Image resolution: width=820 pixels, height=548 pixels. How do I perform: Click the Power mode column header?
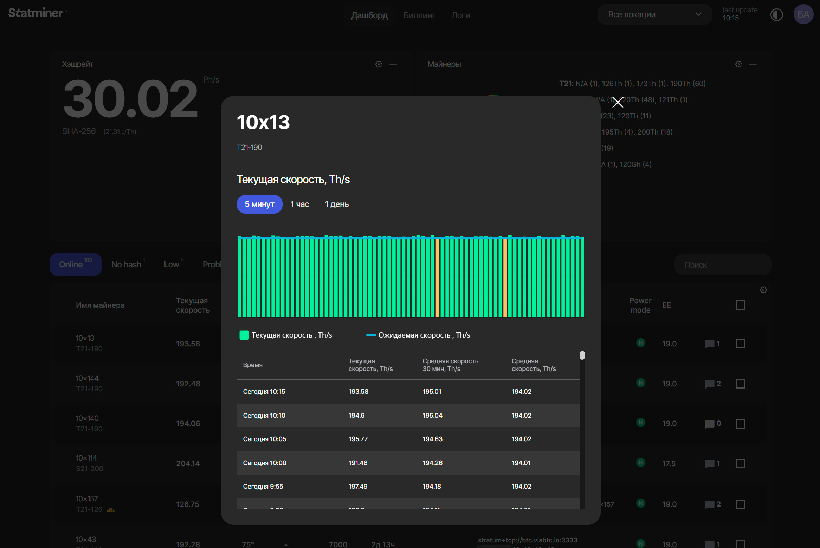(640, 305)
